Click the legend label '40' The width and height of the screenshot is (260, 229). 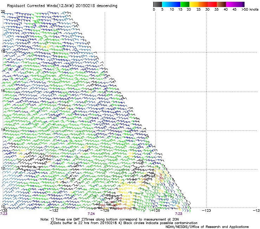pos(226,10)
